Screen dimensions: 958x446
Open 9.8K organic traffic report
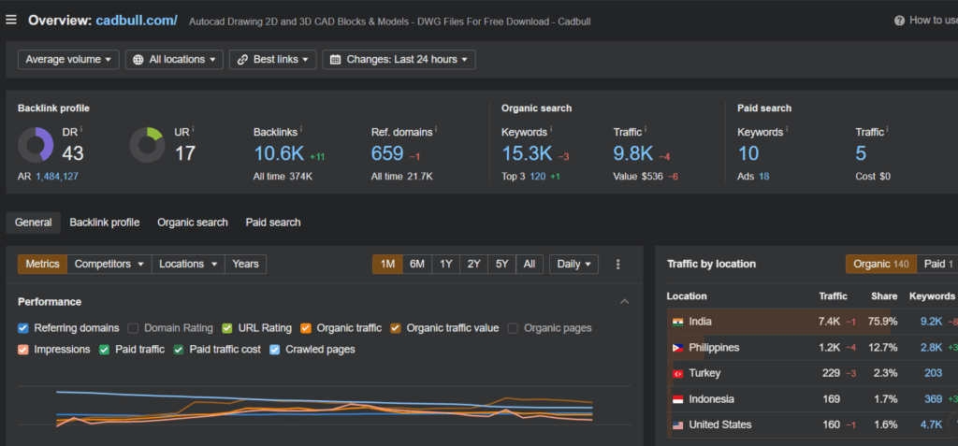point(633,152)
